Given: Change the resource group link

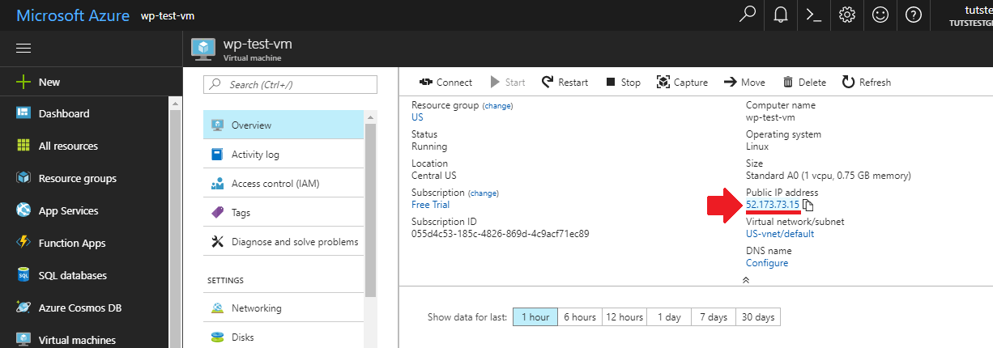Looking at the screenshot, I should point(497,106).
